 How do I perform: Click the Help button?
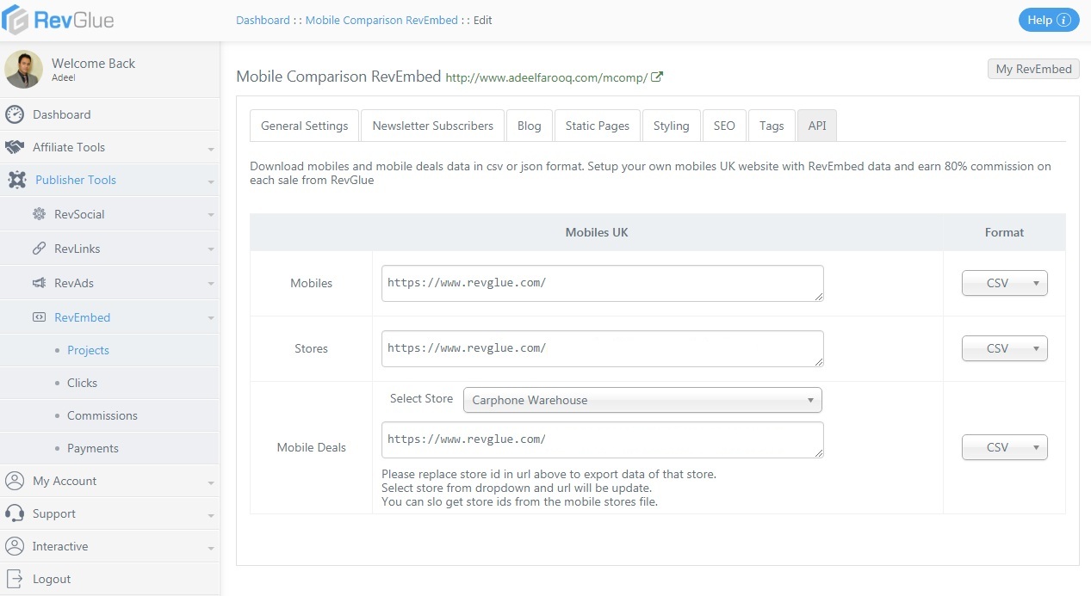[1048, 20]
